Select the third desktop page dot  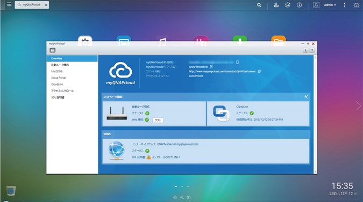[x=188, y=186]
